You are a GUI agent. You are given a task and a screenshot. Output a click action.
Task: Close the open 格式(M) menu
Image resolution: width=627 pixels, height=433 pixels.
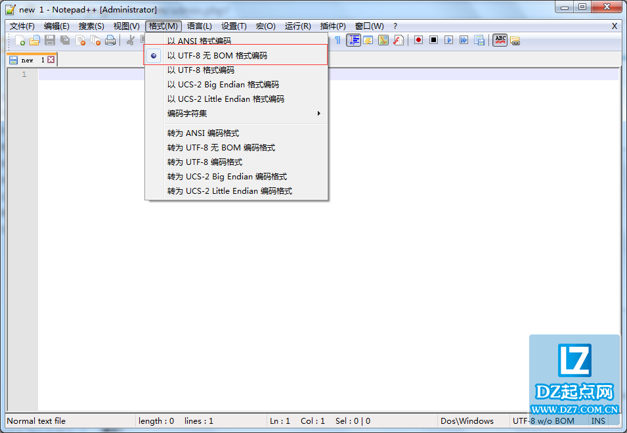[163, 26]
